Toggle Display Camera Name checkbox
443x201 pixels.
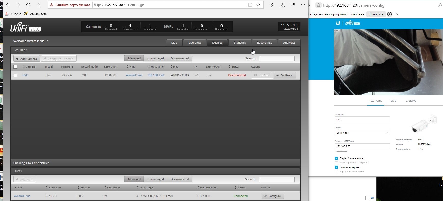(x=336, y=158)
